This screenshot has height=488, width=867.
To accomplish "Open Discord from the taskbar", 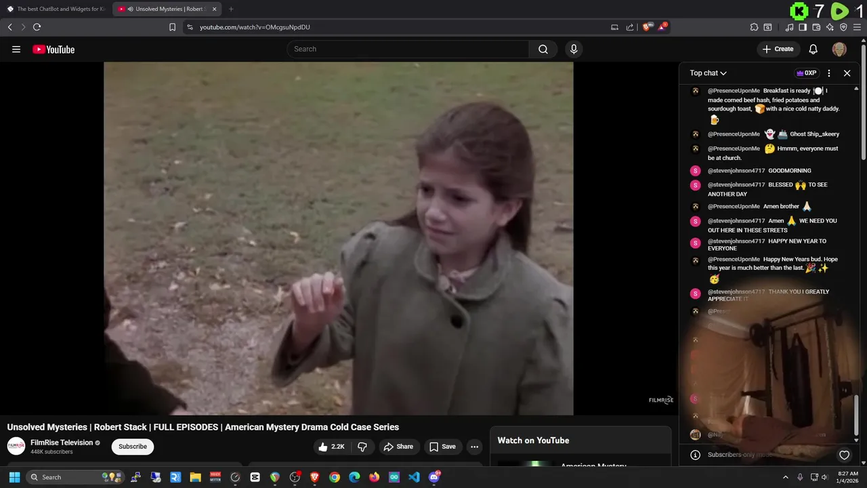I will pos(434,477).
